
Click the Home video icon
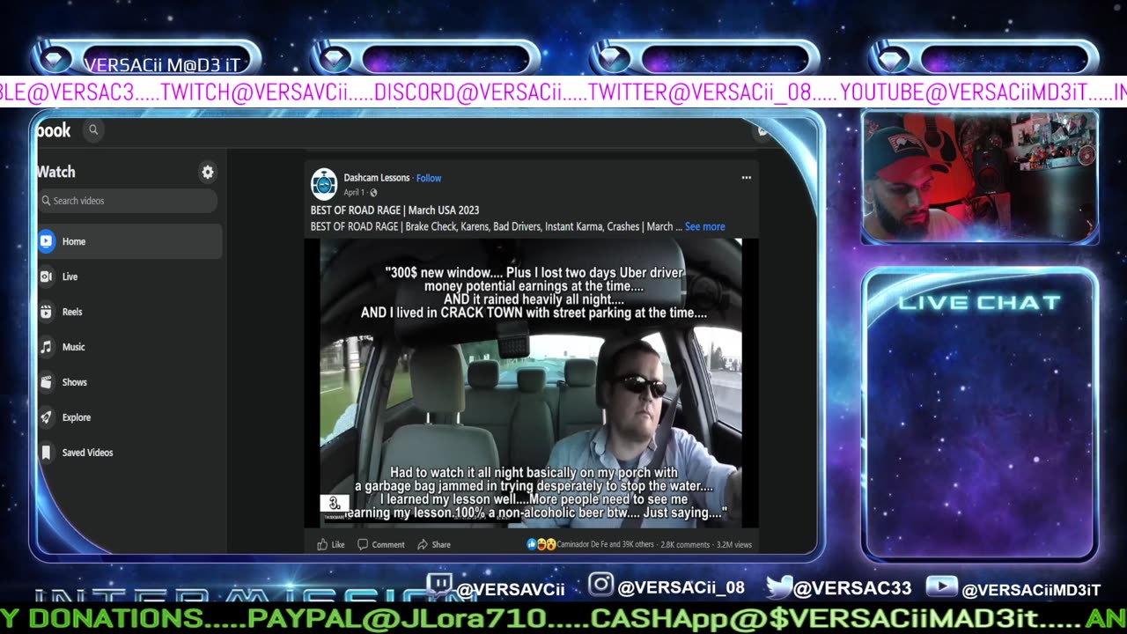tap(46, 241)
